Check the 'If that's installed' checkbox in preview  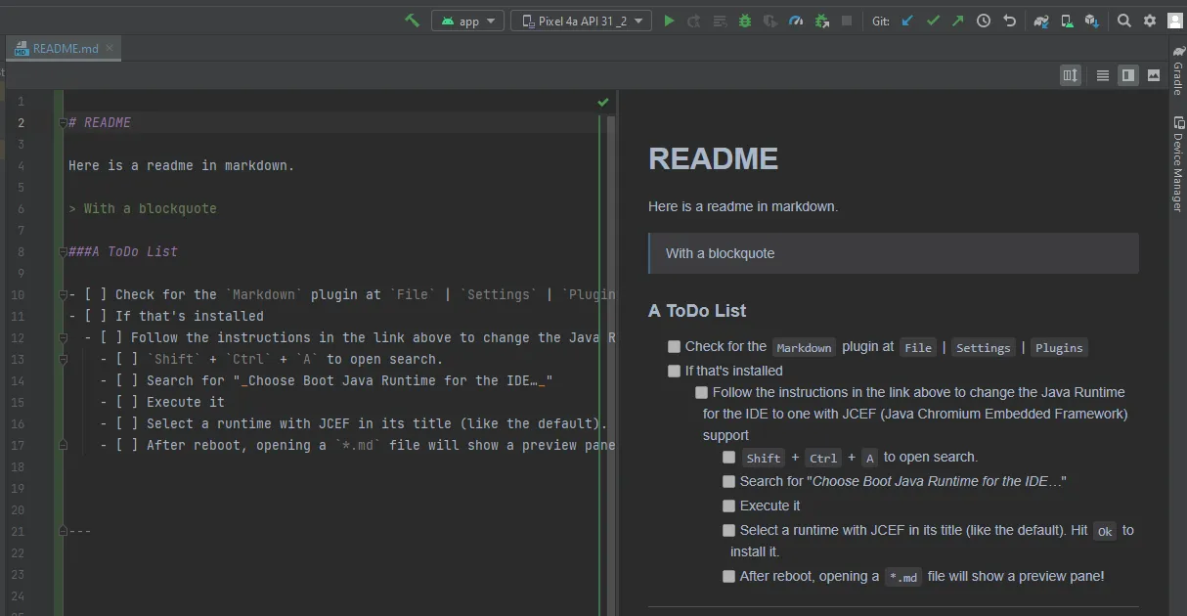point(674,372)
